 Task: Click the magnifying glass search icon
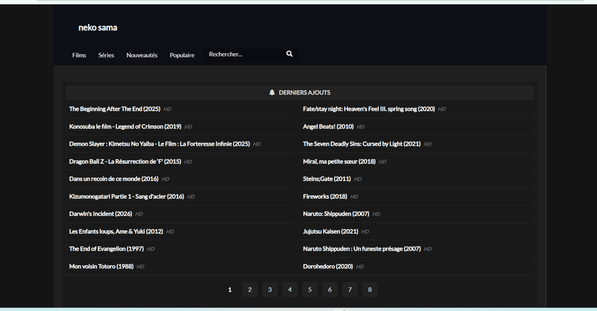click(289, 54)
